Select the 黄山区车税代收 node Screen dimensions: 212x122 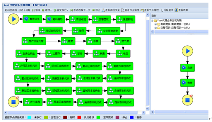click(x=89, y=66)
